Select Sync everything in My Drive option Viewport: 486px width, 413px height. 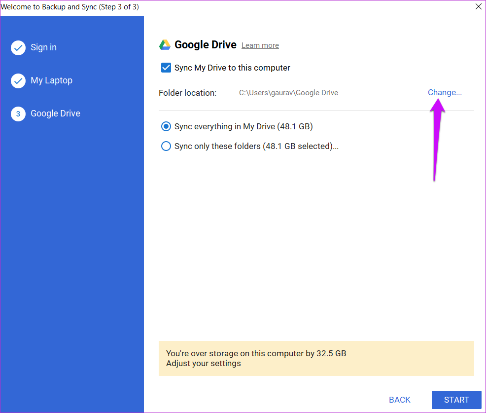[x=166, y=126]
